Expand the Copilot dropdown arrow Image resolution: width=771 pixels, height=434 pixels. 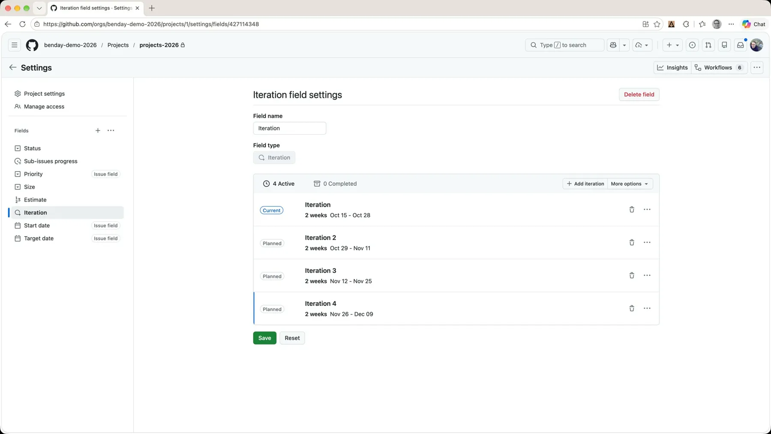coord(624,45)
